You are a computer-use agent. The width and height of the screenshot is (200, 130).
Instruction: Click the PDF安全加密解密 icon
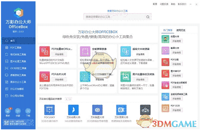[x=165, y=85]
